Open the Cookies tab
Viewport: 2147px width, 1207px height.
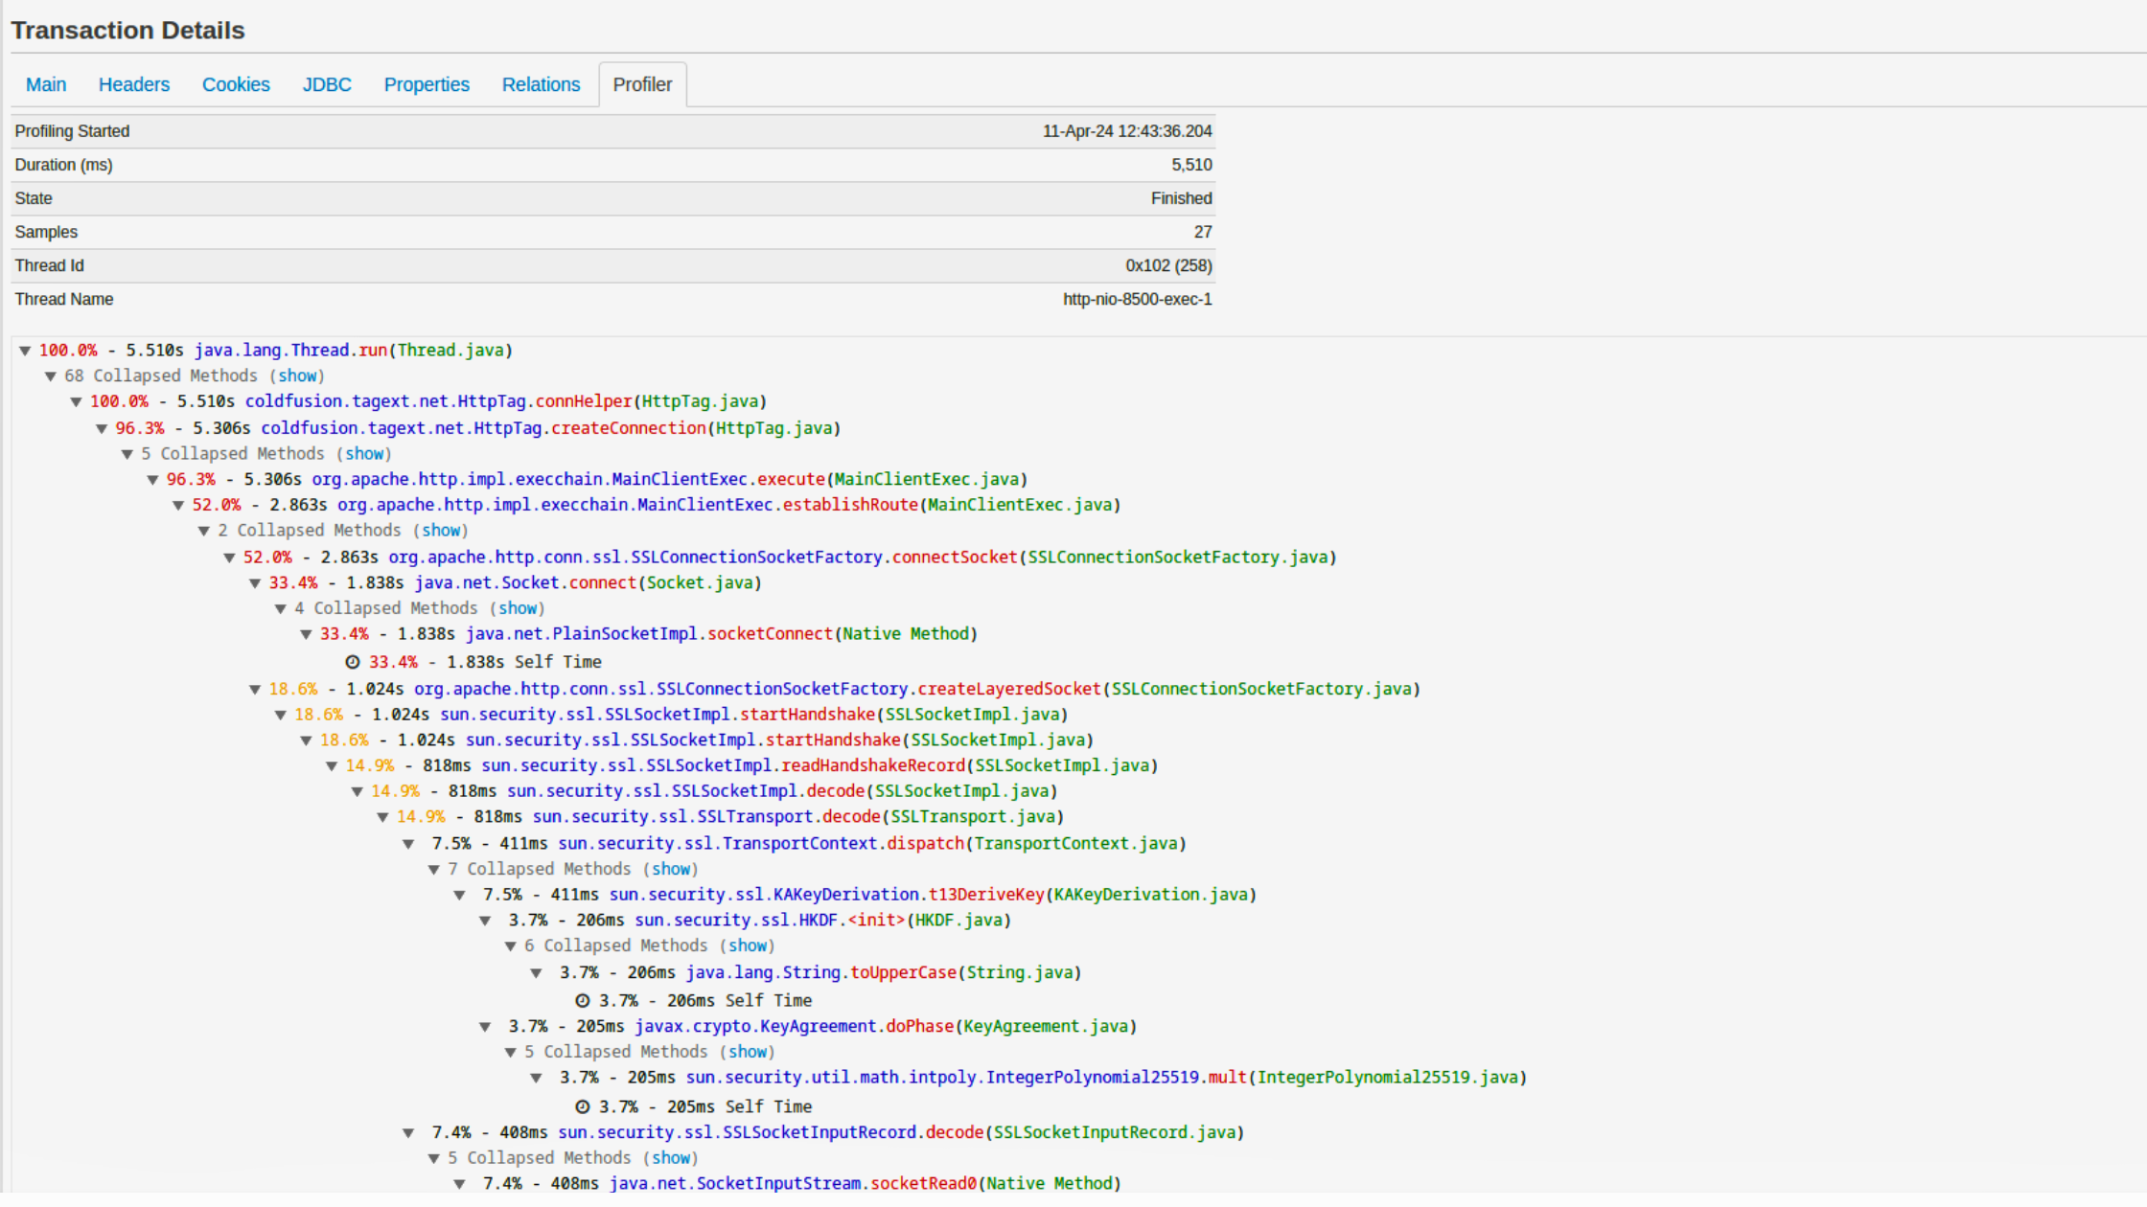[236, 84]
